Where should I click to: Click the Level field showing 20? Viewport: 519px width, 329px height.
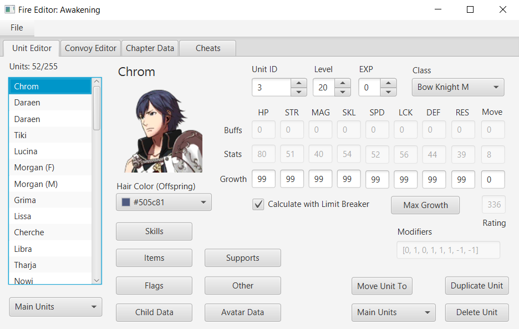324,88
